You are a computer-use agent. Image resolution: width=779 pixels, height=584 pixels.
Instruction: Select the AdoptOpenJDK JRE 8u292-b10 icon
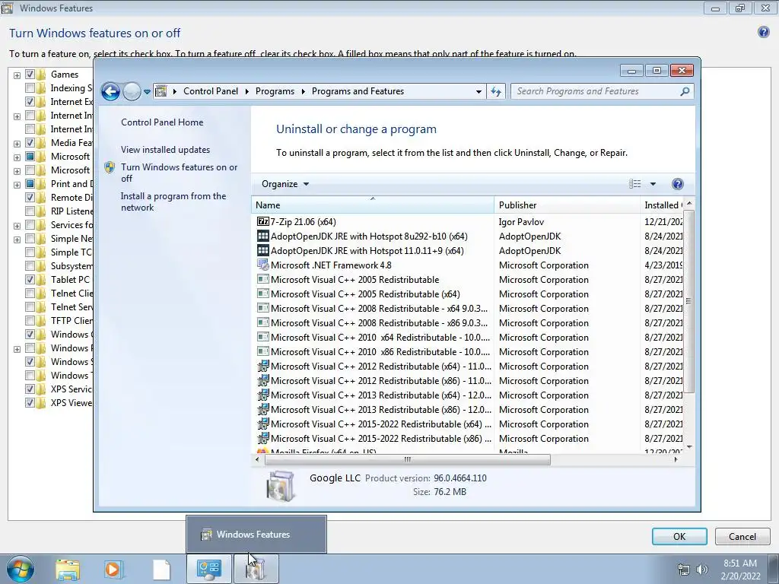click(x=262, y=236)
